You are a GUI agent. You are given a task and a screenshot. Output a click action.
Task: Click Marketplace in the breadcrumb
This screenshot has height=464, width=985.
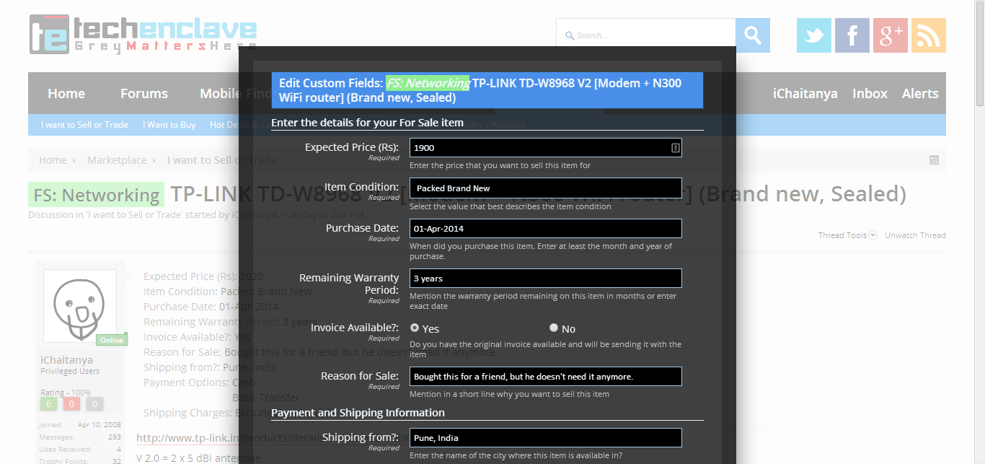click(x=117, y=160)
